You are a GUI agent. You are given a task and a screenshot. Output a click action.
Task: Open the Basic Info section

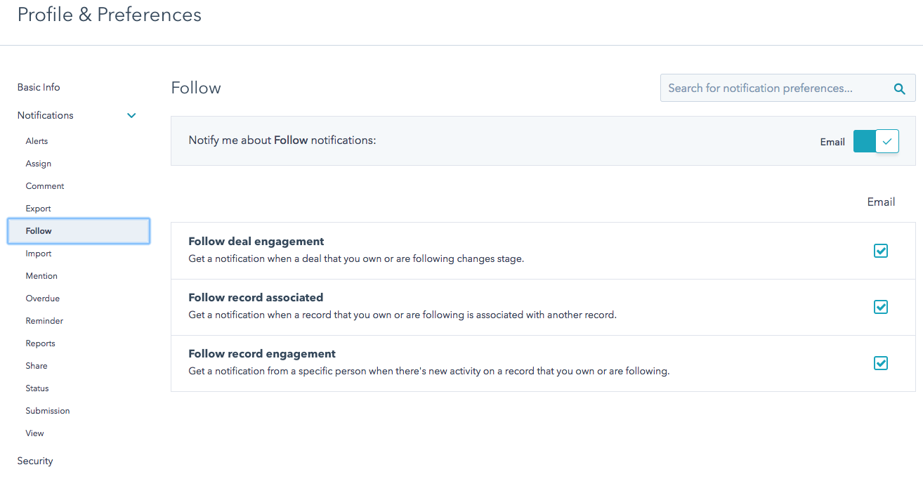click(x=39, y=87)
